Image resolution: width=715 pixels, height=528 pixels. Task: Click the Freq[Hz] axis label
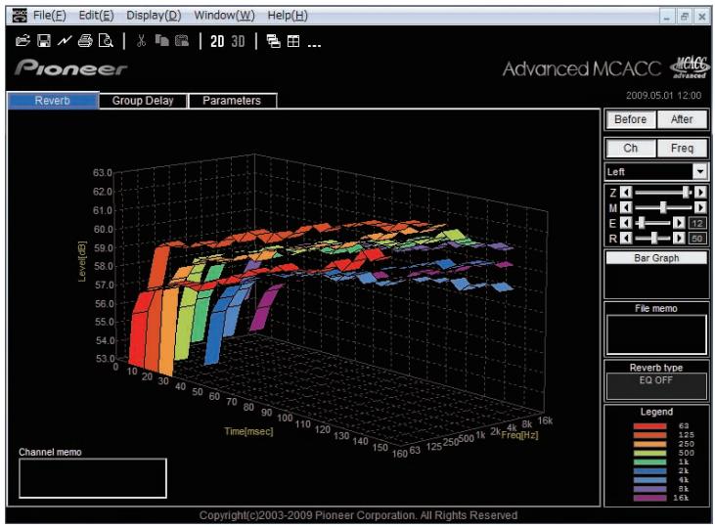[519, 435]
